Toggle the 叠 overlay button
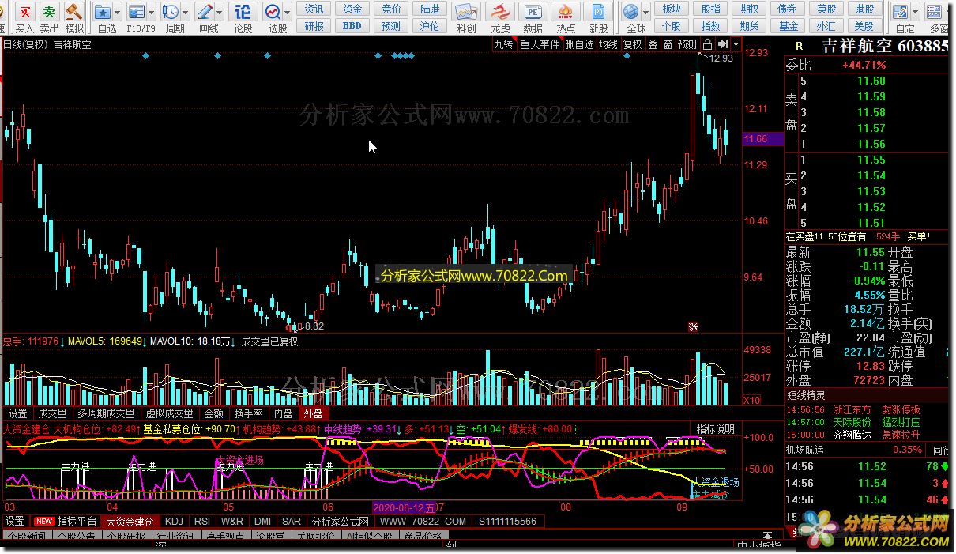Image resolution: width=956 pixels, height=554 pixels. click(653, 44)
